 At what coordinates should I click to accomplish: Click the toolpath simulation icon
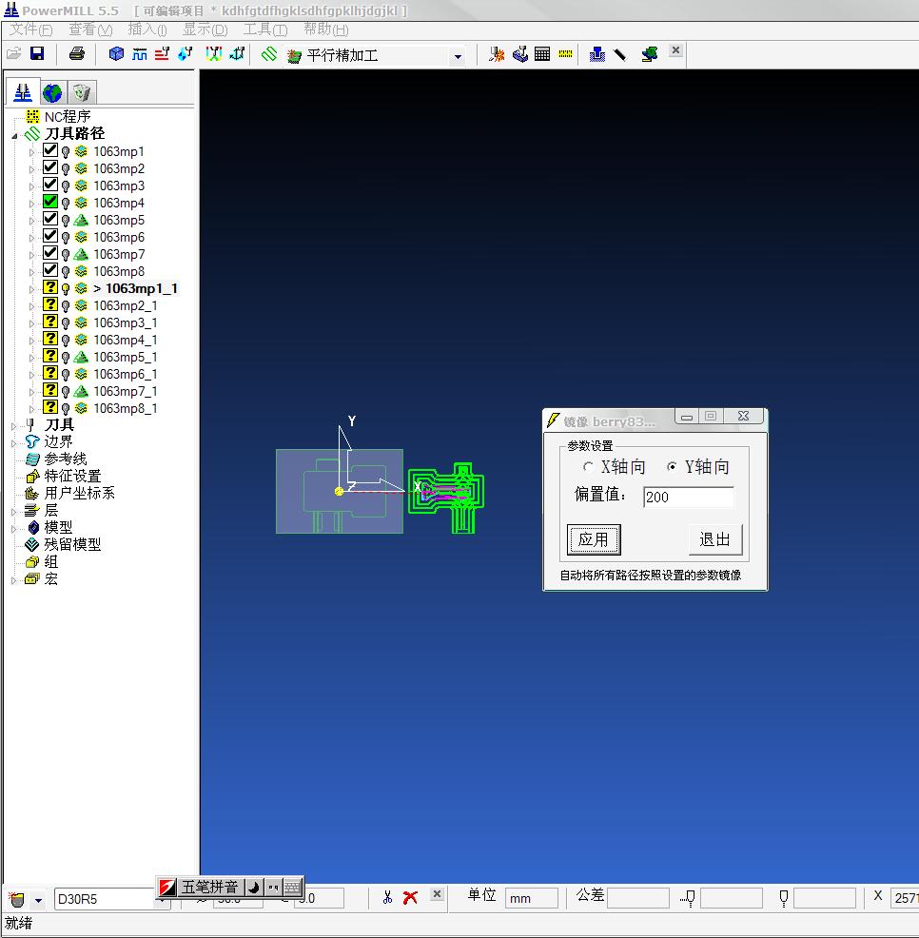click(520, 54)
